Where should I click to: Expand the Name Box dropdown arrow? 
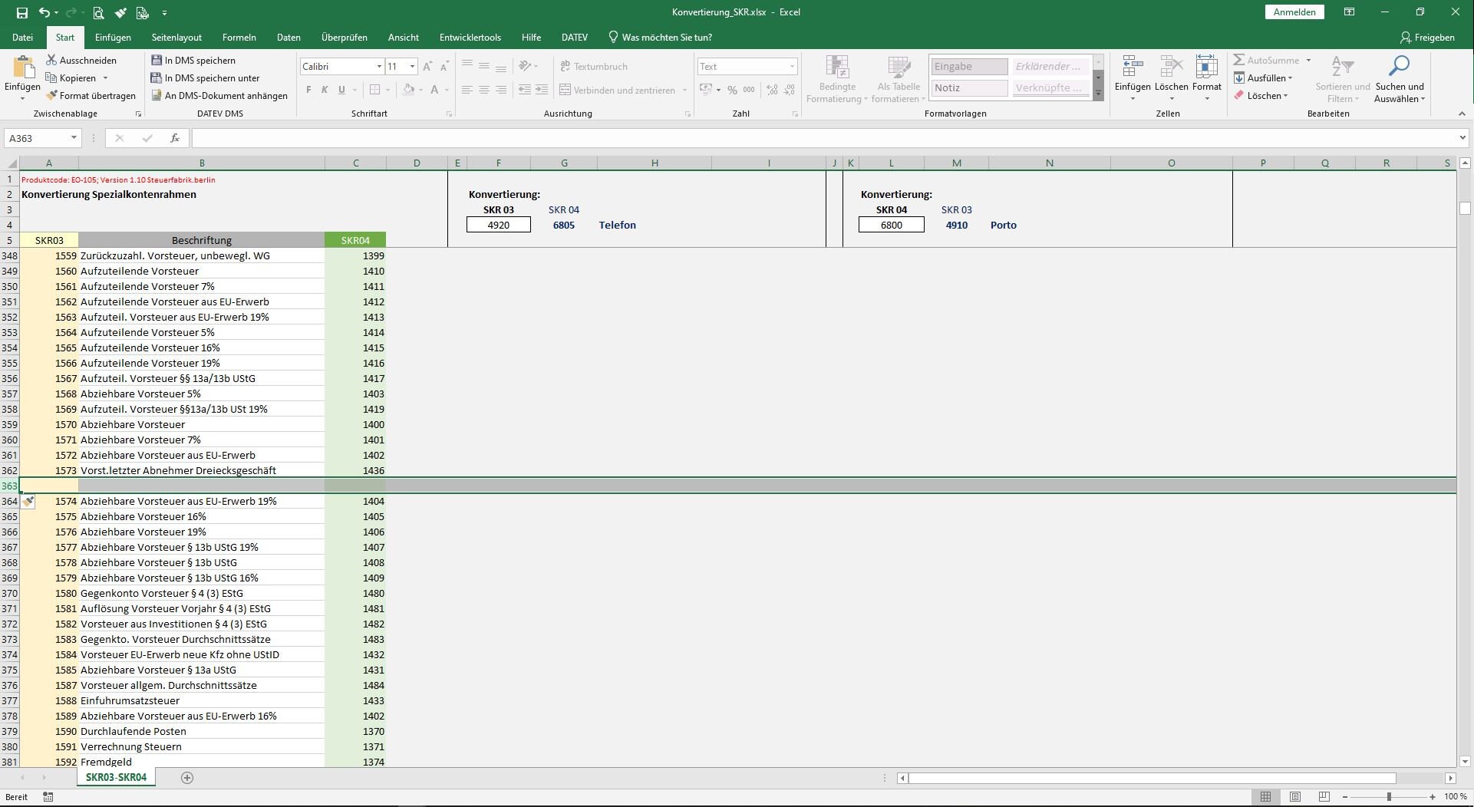[74, 138]
